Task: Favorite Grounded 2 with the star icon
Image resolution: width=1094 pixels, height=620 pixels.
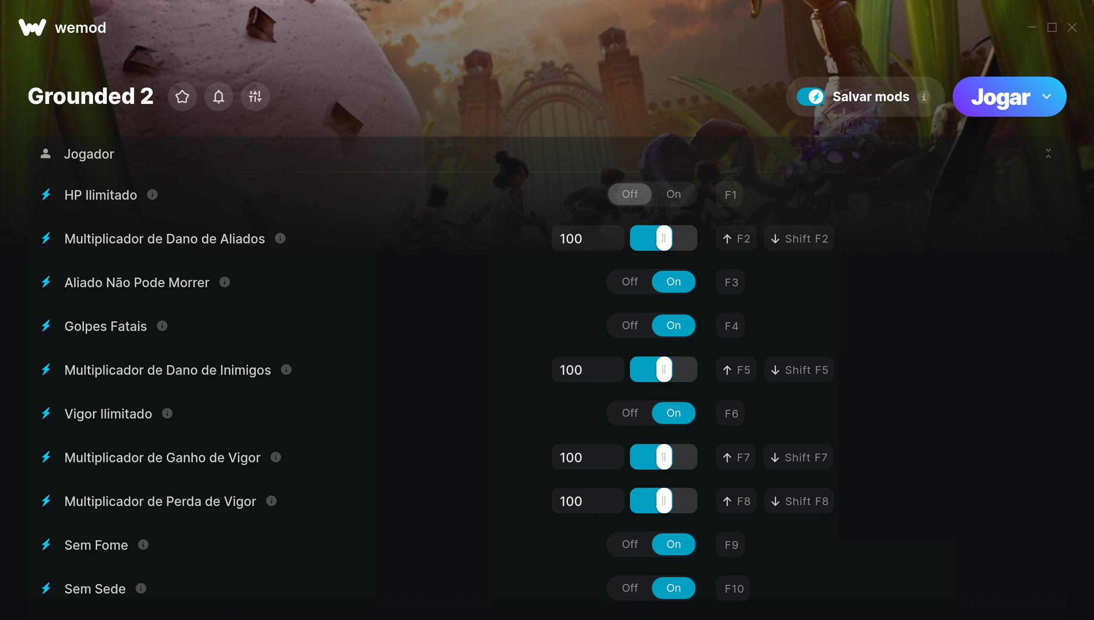Action: 182,97
